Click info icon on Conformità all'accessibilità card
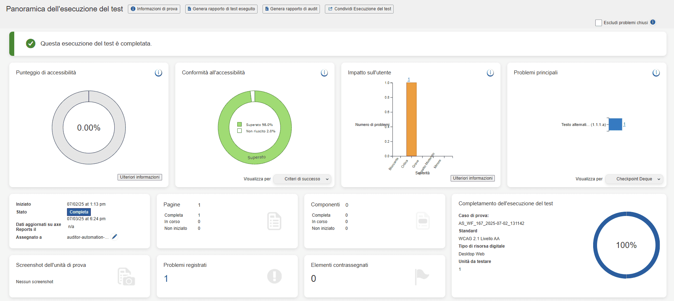 click(324, 73)
